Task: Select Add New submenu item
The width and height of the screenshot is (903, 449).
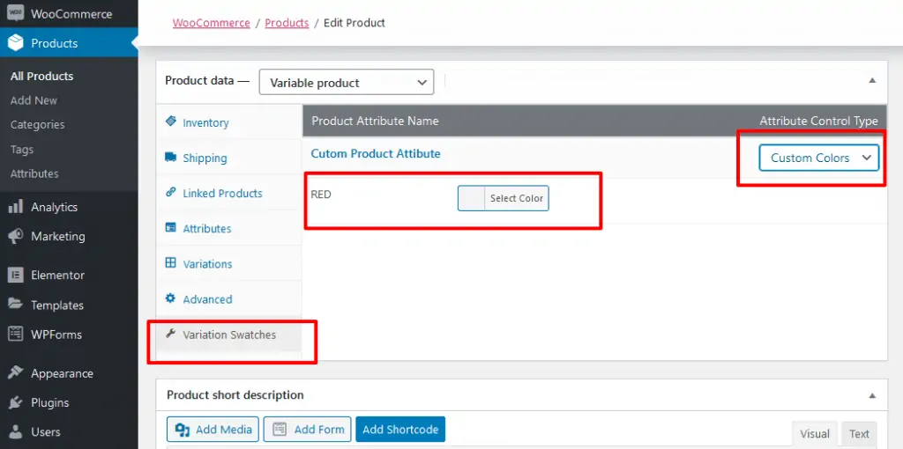Action: point(34,100)
